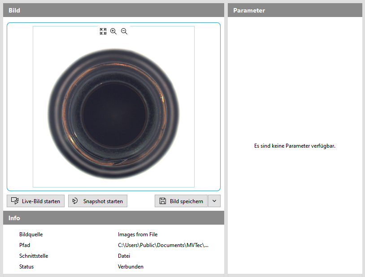Click the Schnittstelle label
The width and height of the screenshot is (365, 277).
34,256
